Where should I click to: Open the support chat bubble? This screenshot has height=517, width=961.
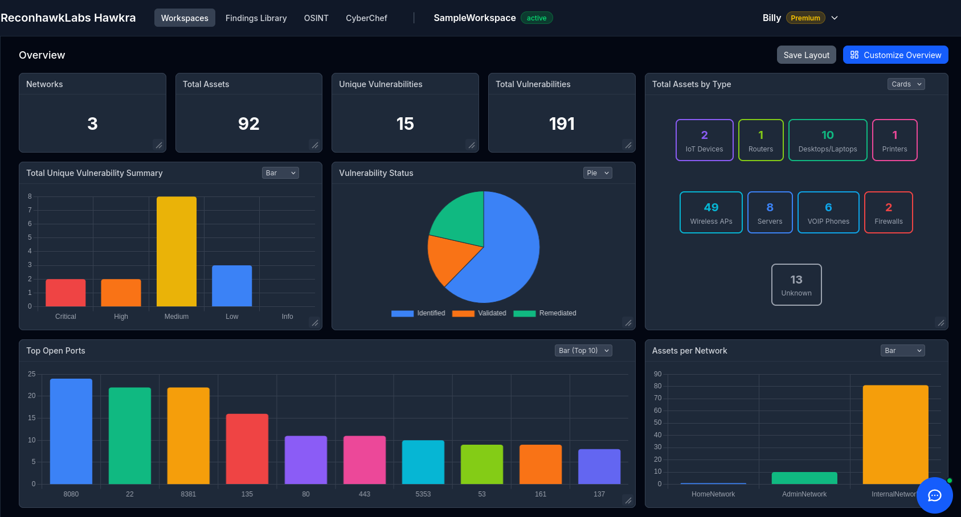click(934, 495)
